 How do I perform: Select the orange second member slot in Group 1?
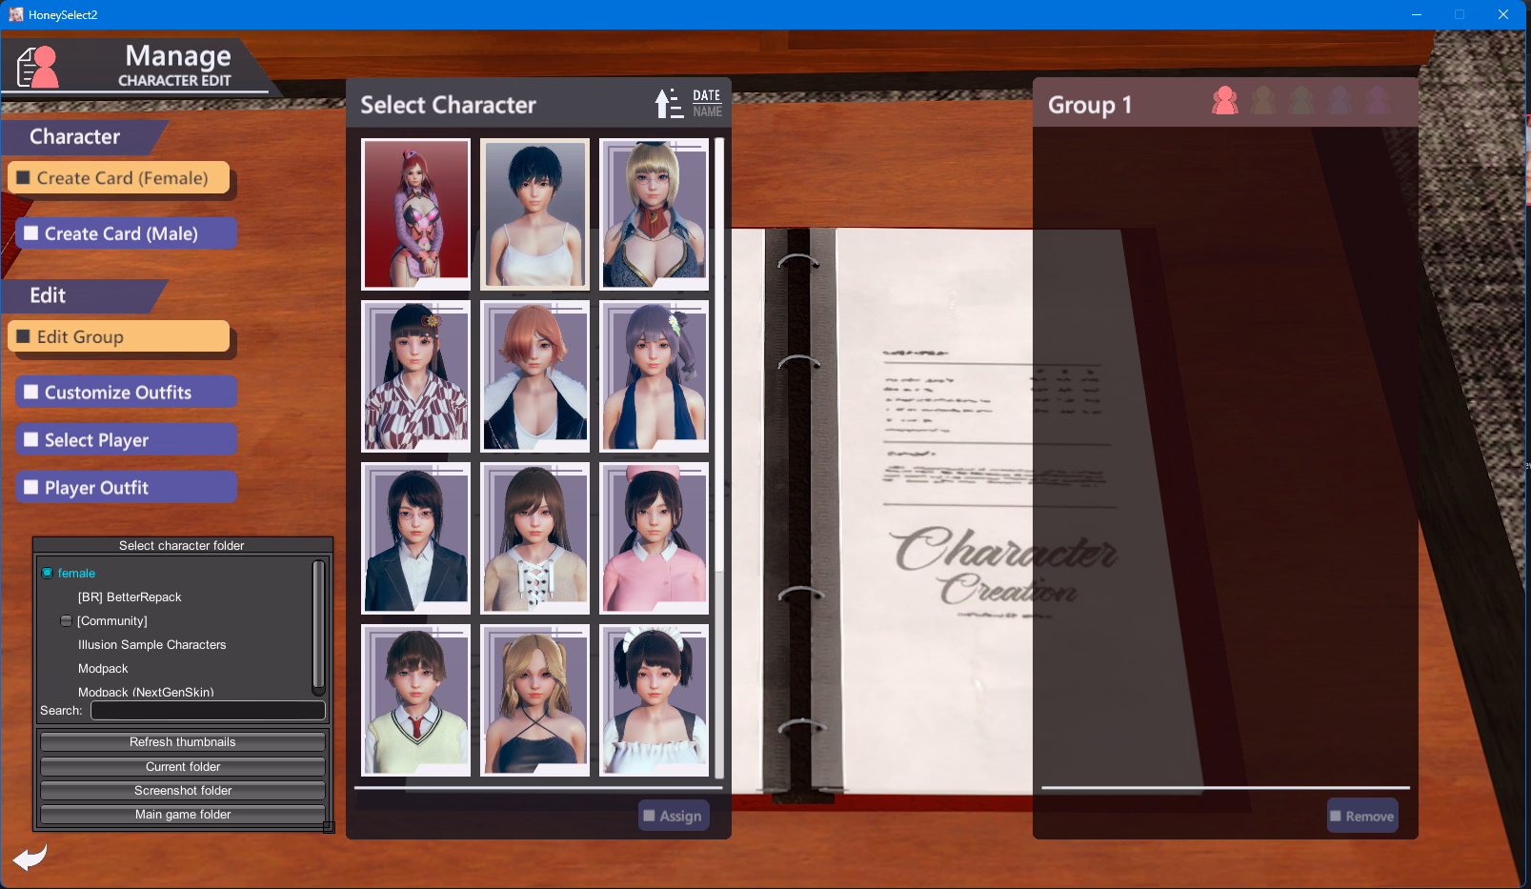1263,100
